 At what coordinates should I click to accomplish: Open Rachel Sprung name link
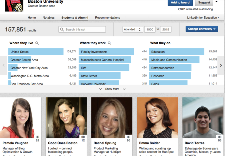(x=105, y=143)
